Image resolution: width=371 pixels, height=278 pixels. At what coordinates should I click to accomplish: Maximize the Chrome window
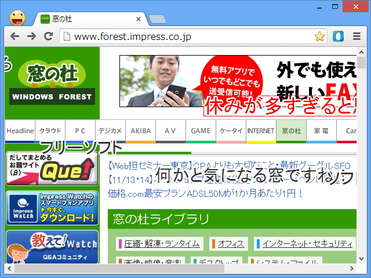335,6
